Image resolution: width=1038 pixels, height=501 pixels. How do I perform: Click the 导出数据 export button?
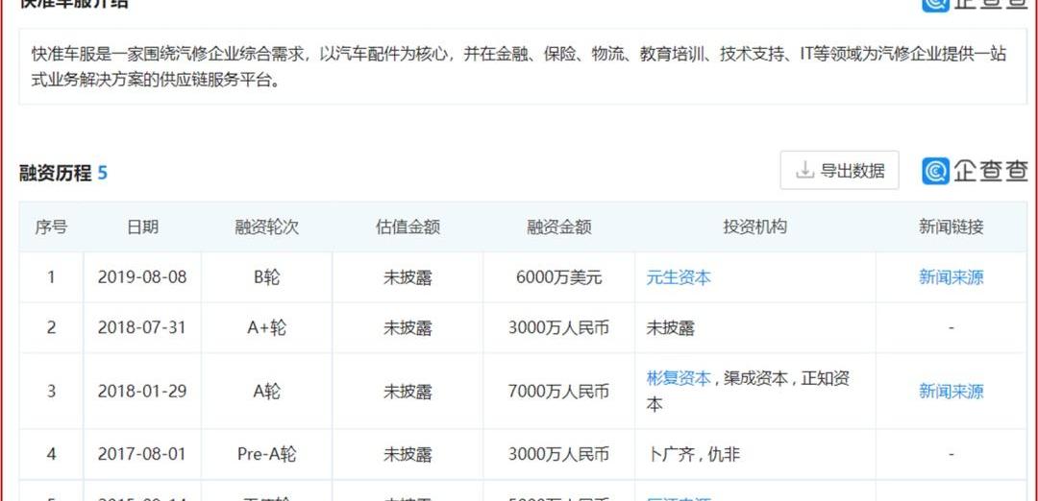839,171
